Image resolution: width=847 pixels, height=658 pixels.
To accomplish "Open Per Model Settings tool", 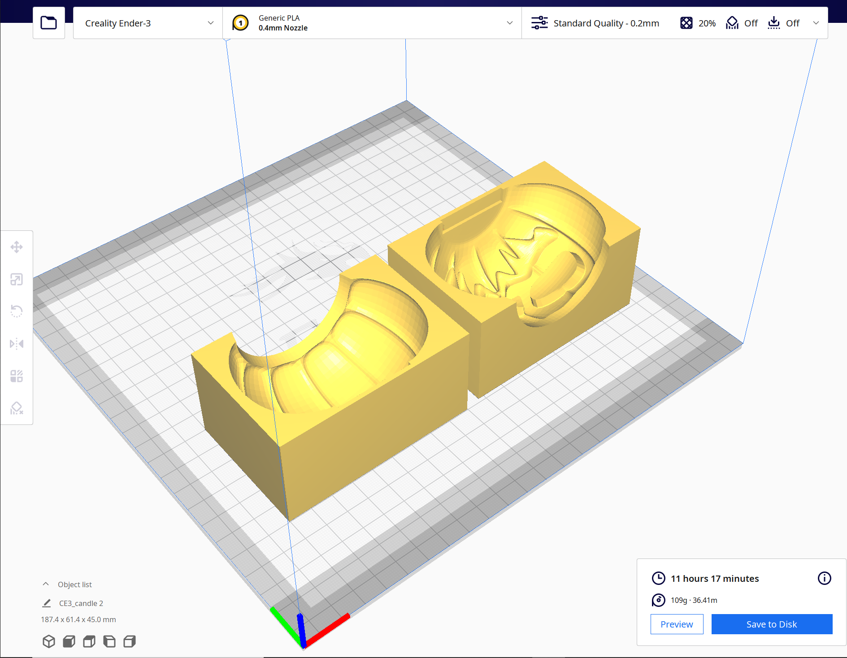I will tap(17, 376).
